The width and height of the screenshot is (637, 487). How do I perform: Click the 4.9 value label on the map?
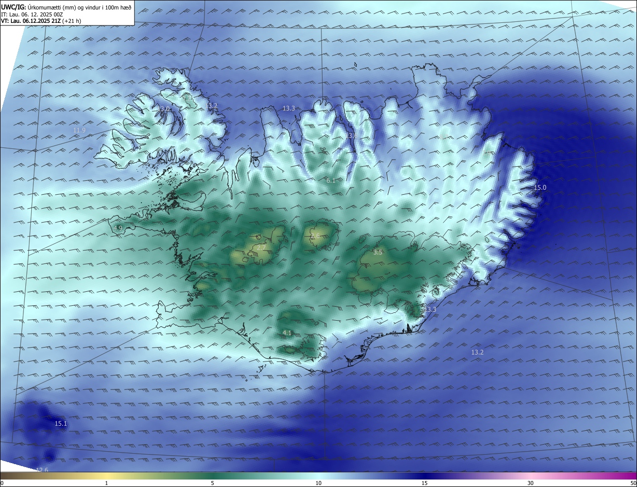point(118,228)
